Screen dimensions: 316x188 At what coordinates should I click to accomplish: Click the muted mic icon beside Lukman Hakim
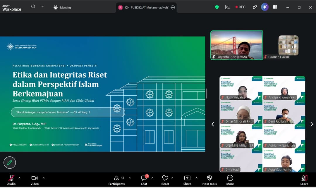(x=266, y=57)
